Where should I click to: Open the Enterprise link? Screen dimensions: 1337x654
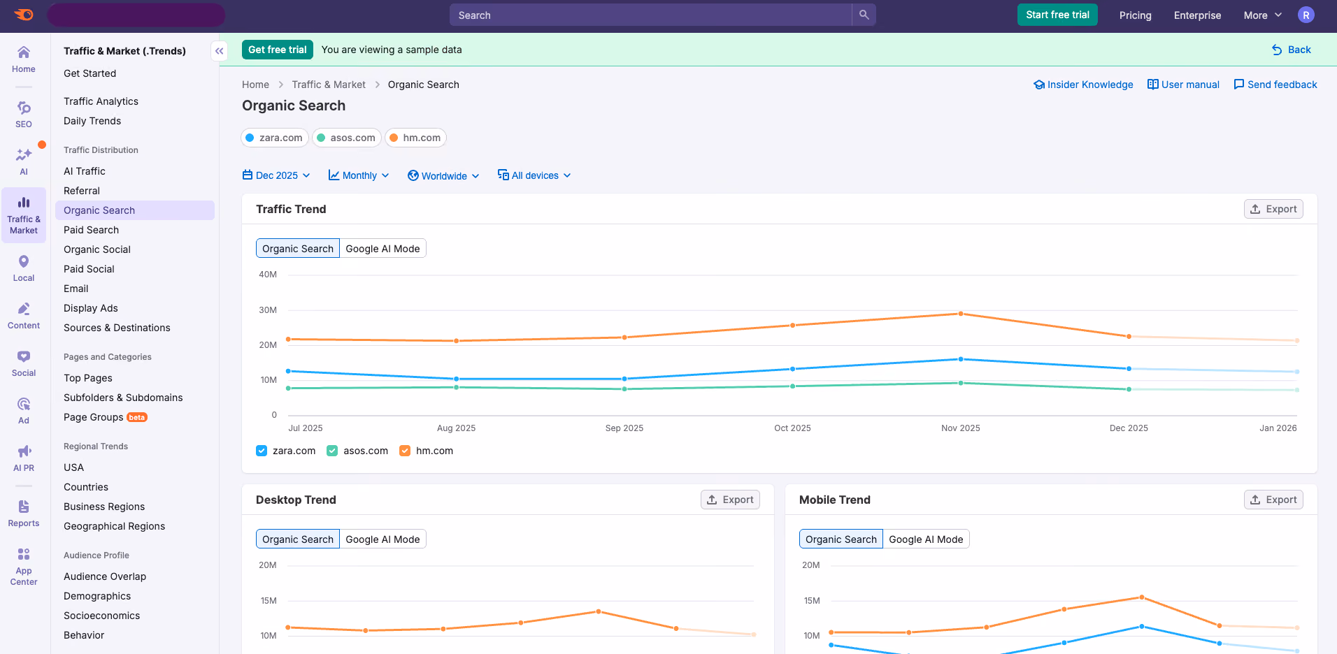click(x=1197, y=15)
